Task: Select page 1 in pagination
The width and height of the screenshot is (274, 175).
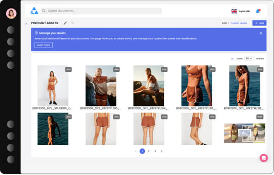Action: [142, 151]
